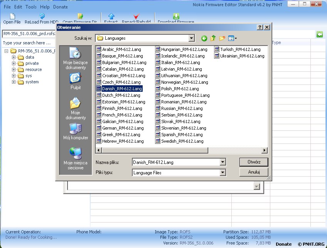Expand the private folder node
Viewport: 327px width, 248px height.
click(x=14, y=63)
